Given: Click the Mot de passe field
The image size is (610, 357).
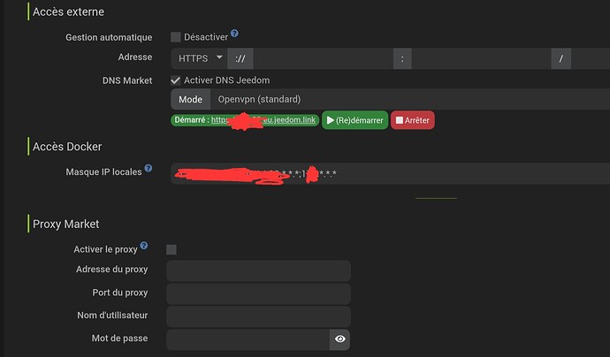Looking at the screenshot, I should point(248,339).
